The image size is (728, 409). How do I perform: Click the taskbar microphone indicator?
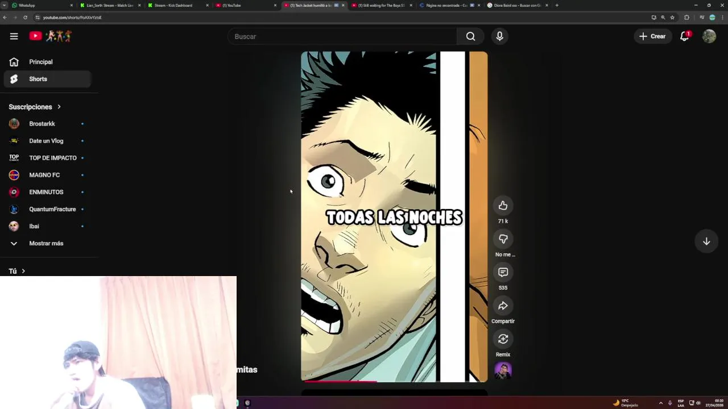point(670,403)
